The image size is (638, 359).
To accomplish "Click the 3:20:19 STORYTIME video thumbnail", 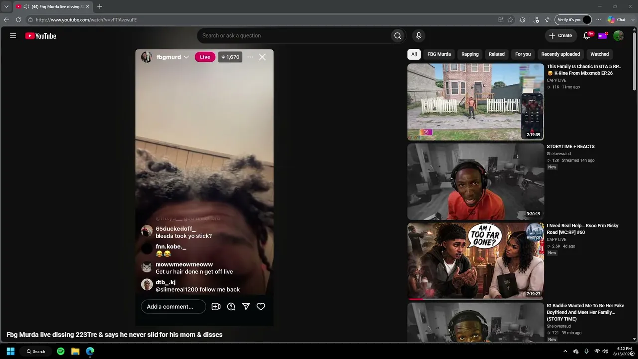I will pos(476,181).
